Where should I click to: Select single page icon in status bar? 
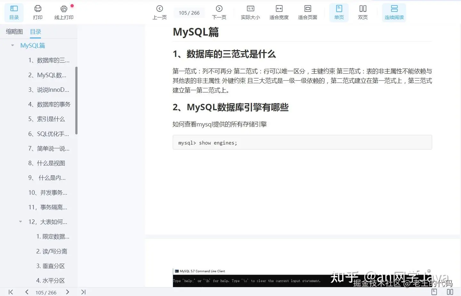point(434,292)
